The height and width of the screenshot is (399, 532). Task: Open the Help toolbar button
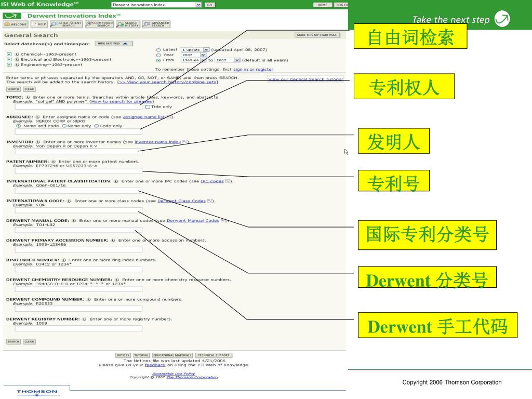pos(38,24)
